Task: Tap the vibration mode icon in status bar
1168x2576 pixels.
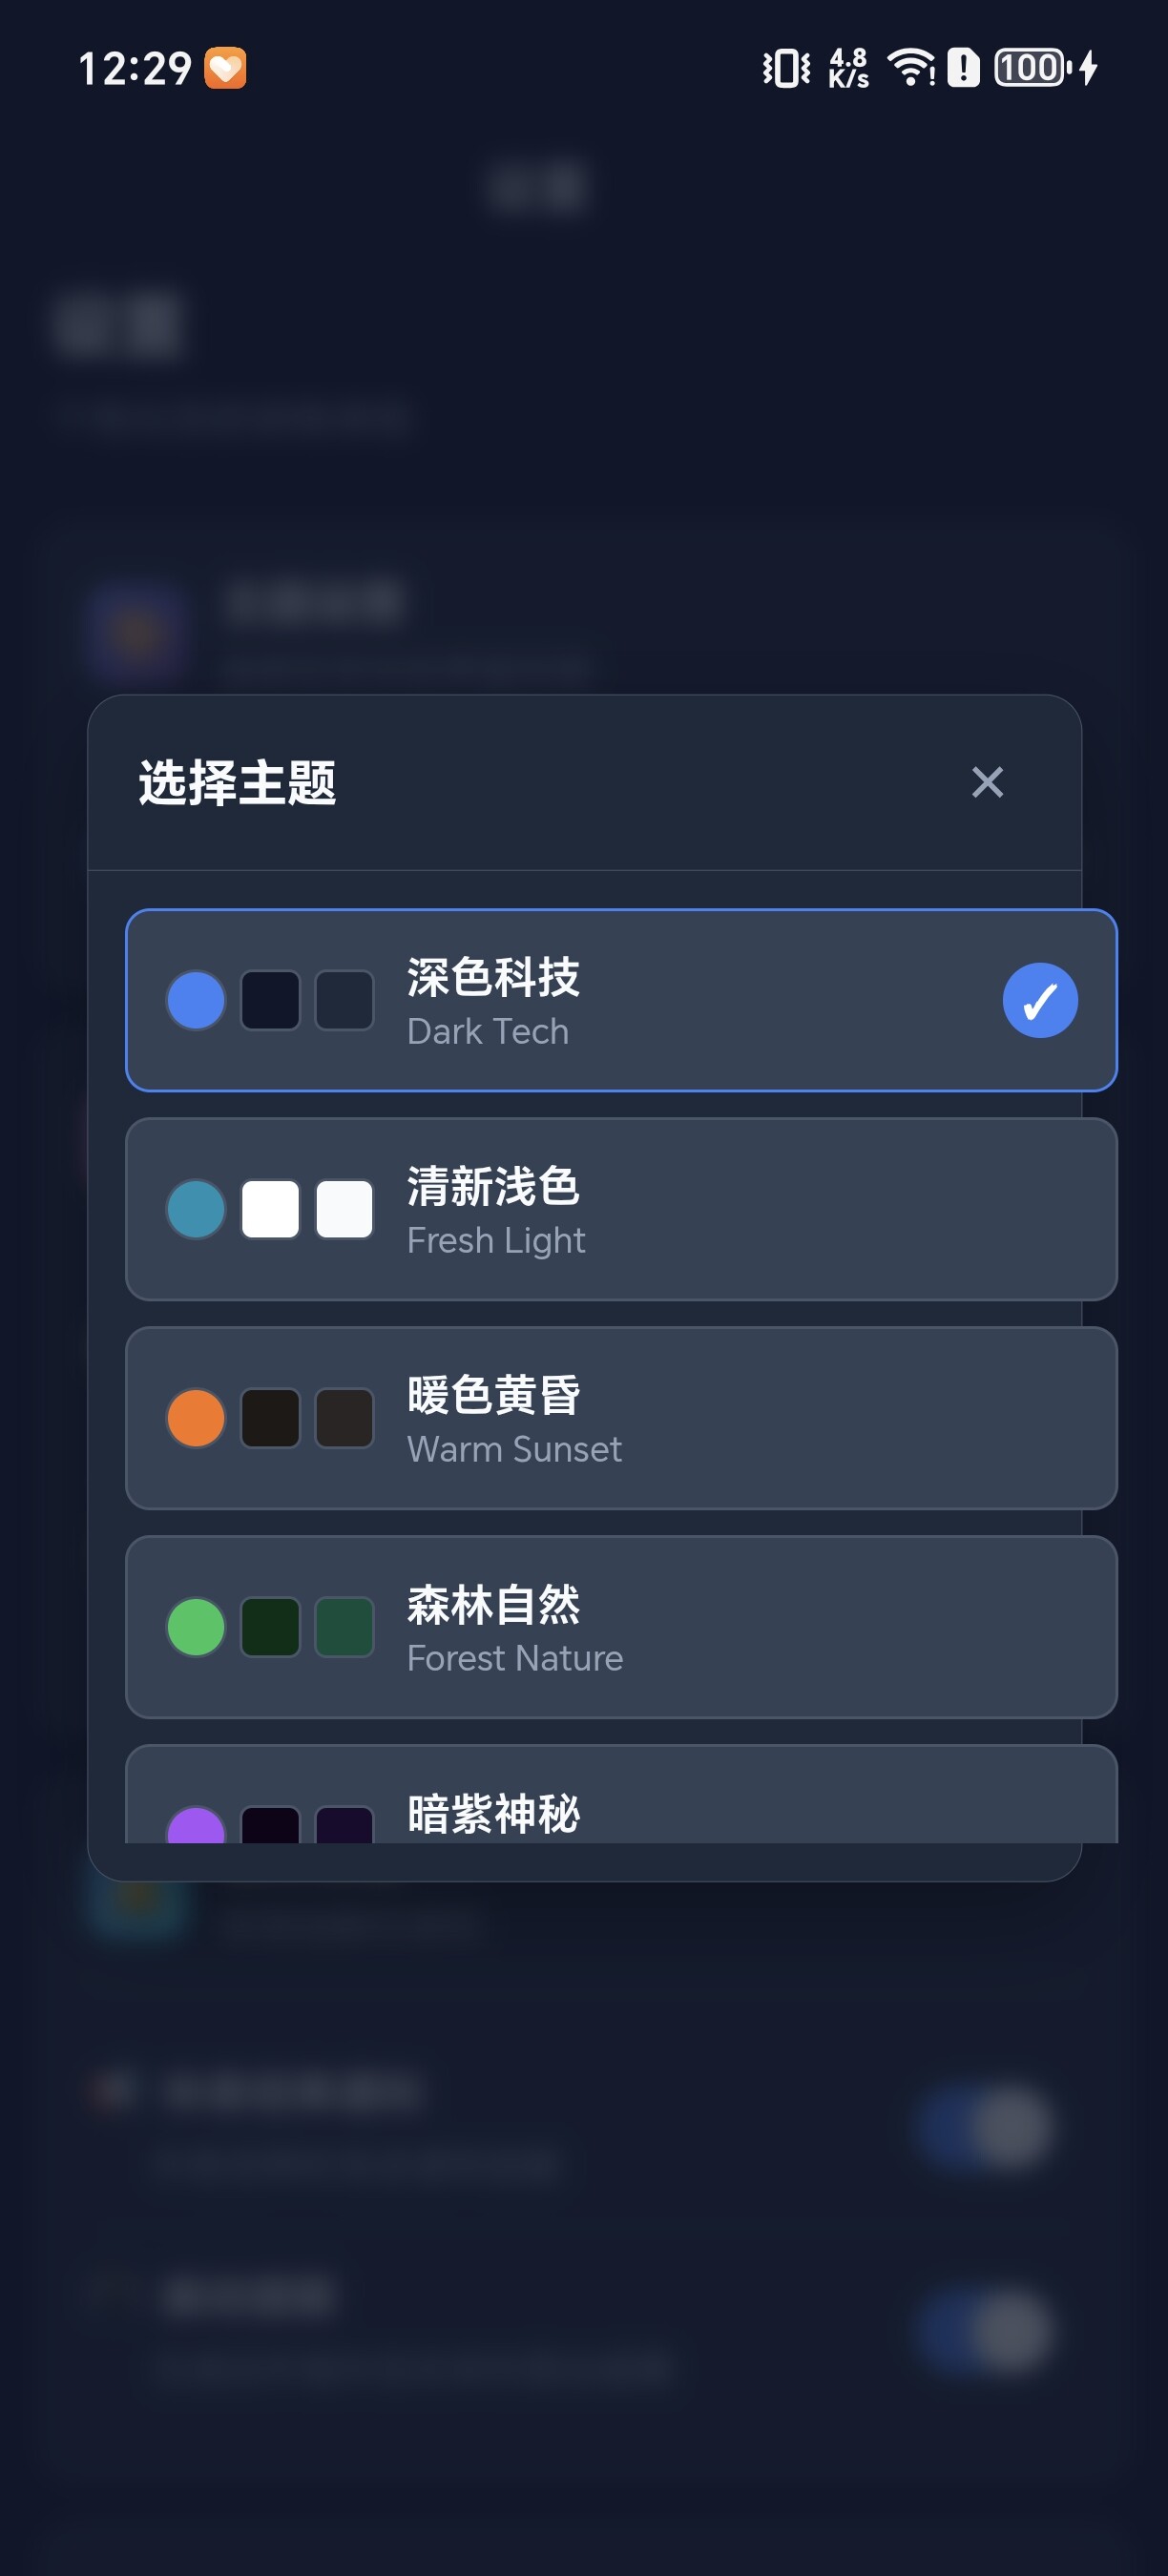Action: point(786,68)
